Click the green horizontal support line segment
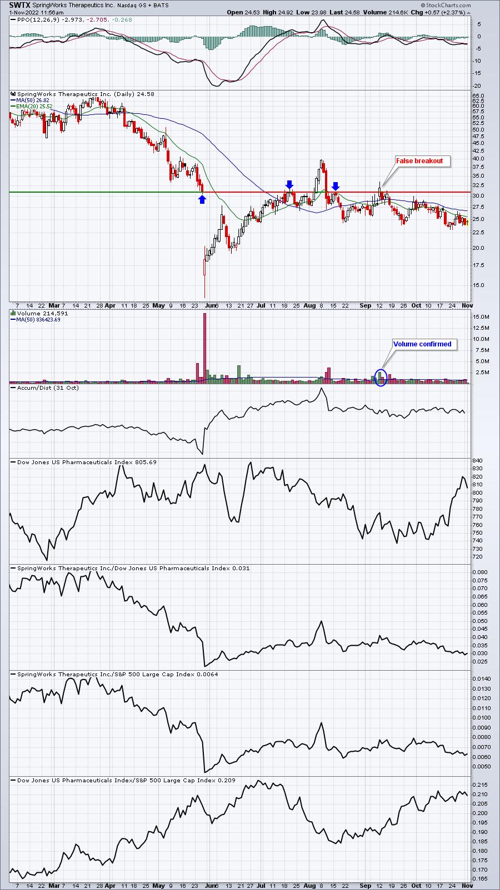This screenshot has height=890, width=500. click(x=106, y=192)
